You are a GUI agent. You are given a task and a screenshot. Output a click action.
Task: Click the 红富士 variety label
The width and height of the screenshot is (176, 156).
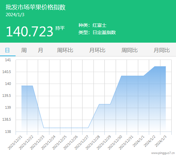99,25
